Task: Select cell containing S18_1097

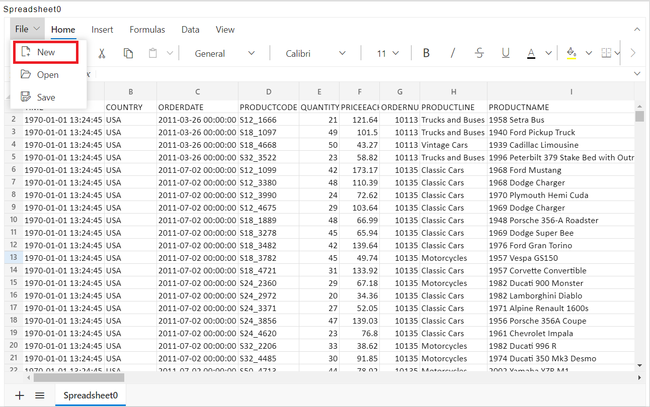Action: [269, 132]
